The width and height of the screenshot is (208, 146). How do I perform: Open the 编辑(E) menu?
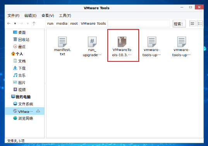pyautogui.click(x=30, y=15)
